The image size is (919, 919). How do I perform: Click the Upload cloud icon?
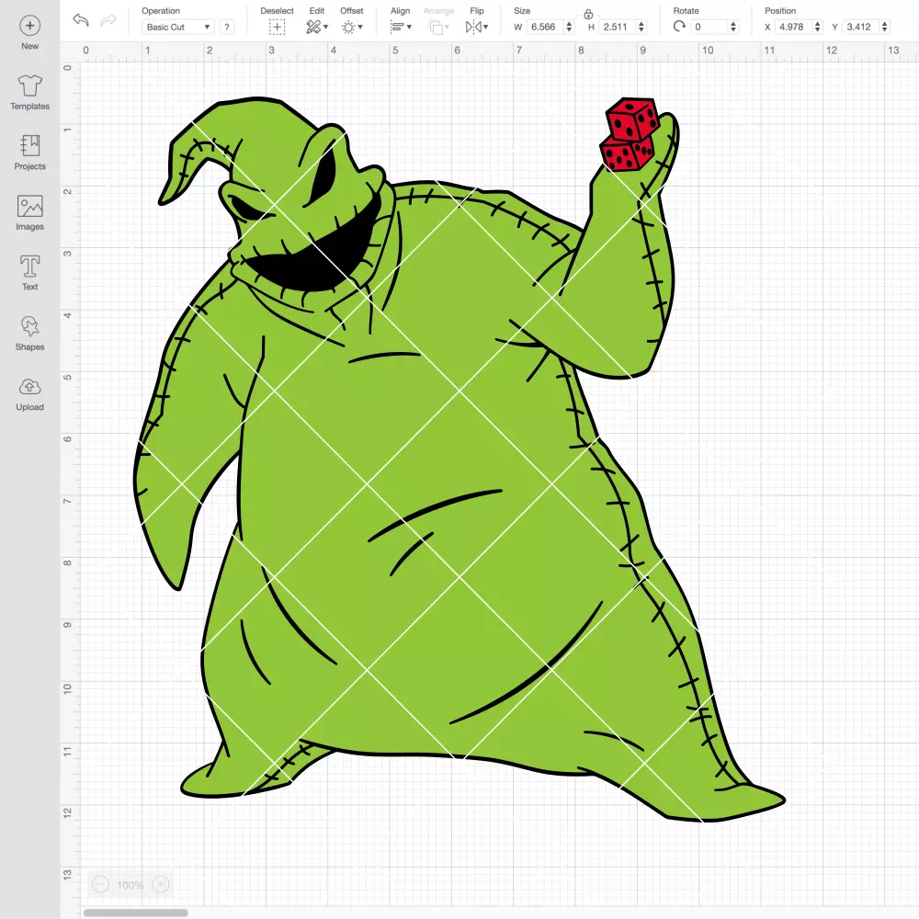point(30,387)
